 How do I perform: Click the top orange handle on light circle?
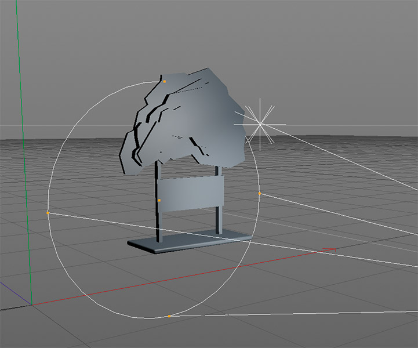pyautogui.click(x=164, y=82)
